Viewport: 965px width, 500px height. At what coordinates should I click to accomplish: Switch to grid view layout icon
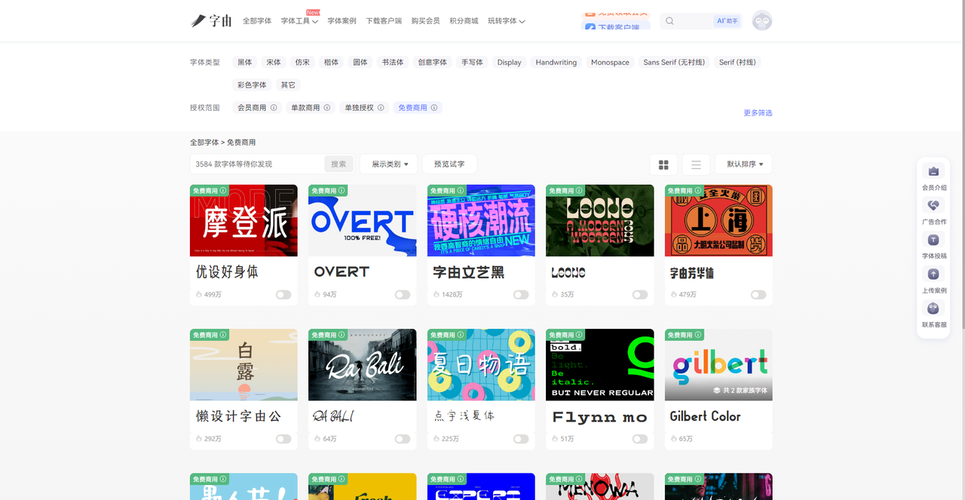[x=663, y=164]
